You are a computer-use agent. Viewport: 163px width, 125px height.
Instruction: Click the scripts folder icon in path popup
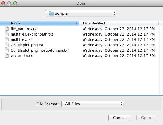tap(51, 13)
